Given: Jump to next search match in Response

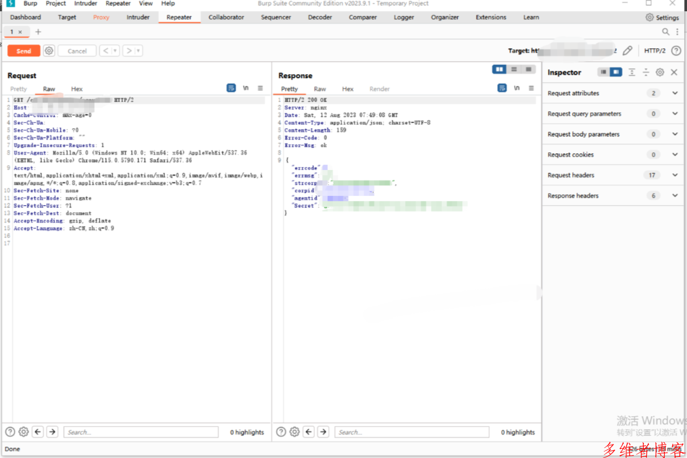Looking at the screenshot, I should pyautogui.click(x=323, y=432).
